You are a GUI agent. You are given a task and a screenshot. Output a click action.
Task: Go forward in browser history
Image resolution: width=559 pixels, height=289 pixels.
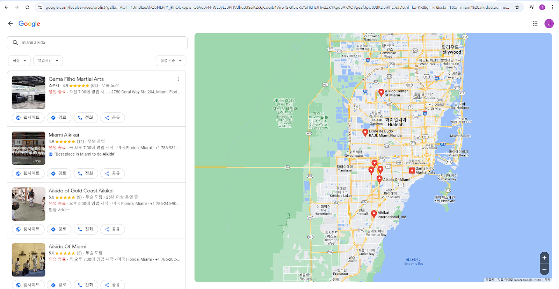coord(17,7)
